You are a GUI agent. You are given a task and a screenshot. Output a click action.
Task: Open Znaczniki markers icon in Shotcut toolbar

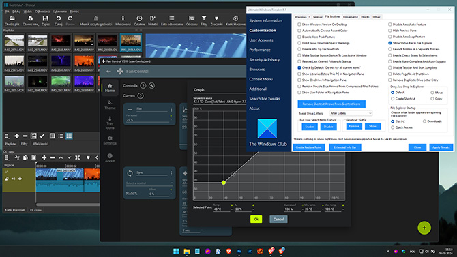[x=216, y=18]
